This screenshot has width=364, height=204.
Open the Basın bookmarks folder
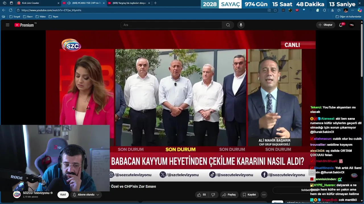pyautogui.click(x=28, y=17)
